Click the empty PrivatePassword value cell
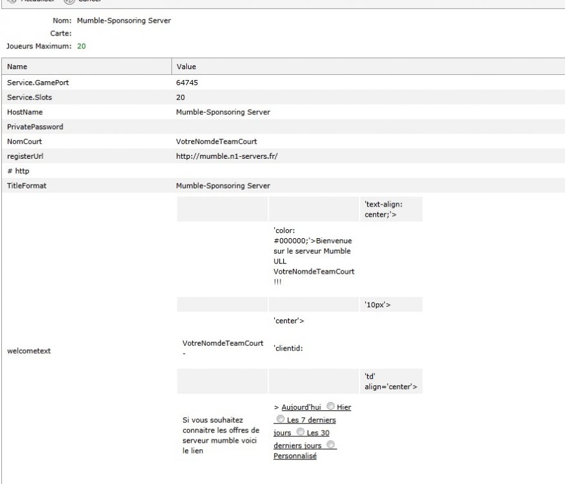The image size is (565, 484). coord(259,127)
